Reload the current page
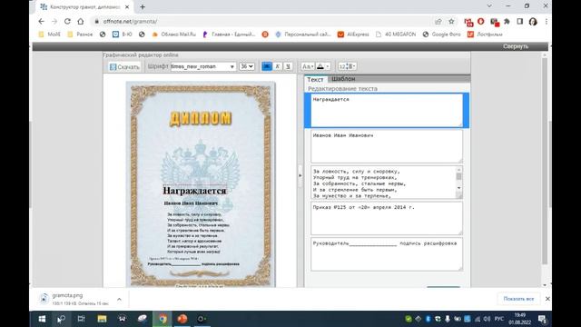The height and width of the screenshot is (327, 581). pyautogui.click(x=67, y=22)
